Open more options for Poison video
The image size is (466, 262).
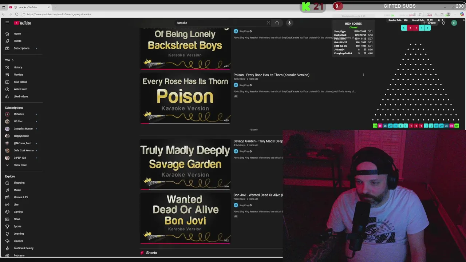[x=363, y=75]
